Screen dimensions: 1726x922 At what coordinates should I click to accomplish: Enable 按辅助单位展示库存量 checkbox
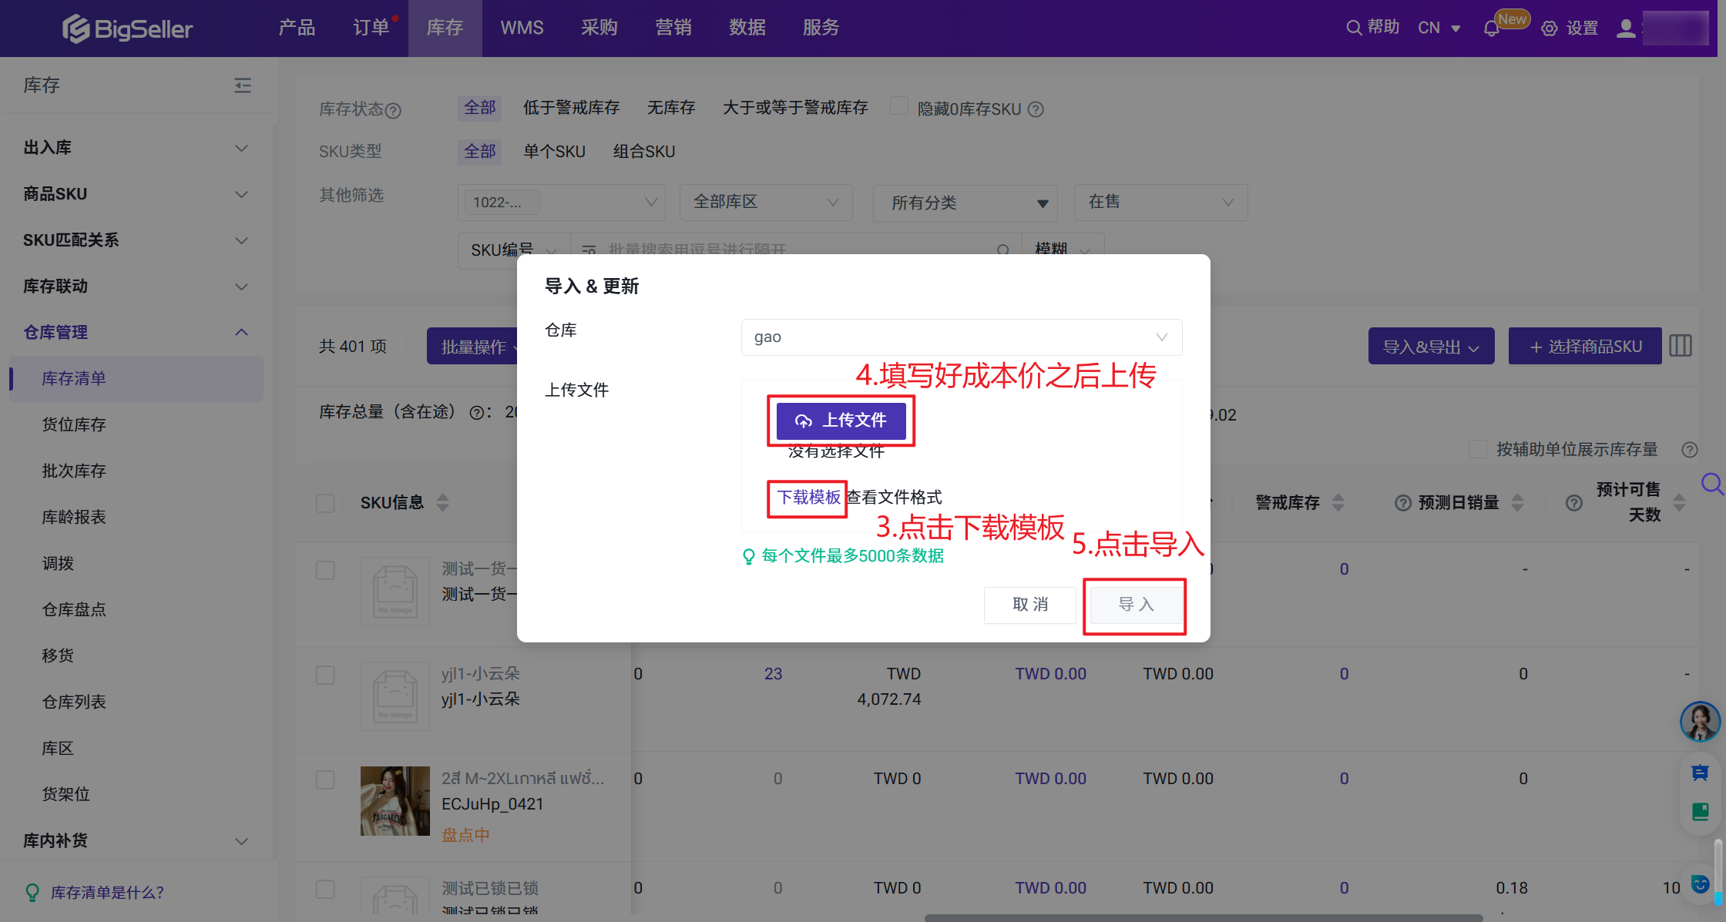coord(1477,449)
